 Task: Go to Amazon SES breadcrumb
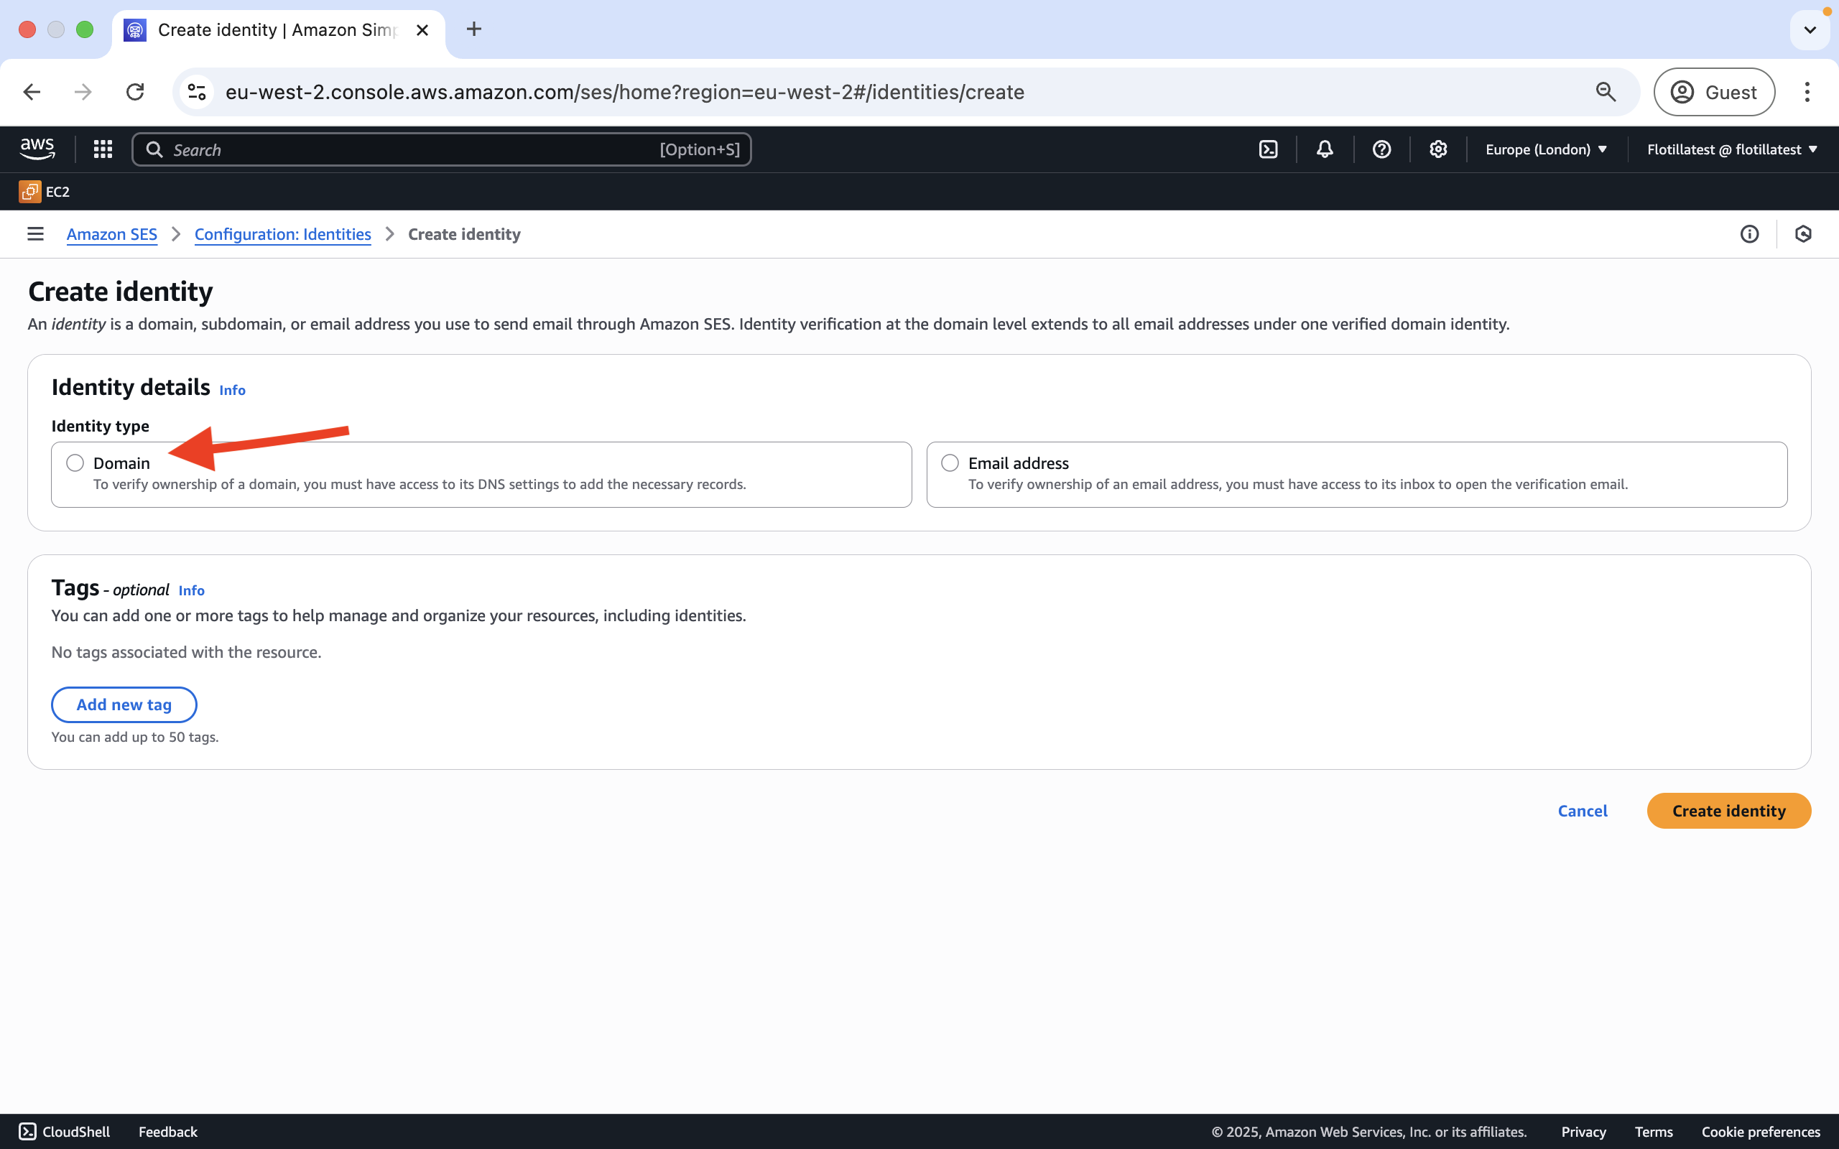112,234
